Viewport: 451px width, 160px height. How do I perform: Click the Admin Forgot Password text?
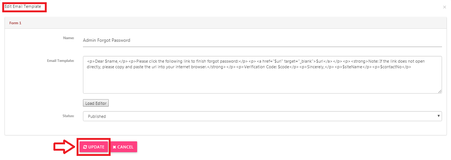click(106, 40)
